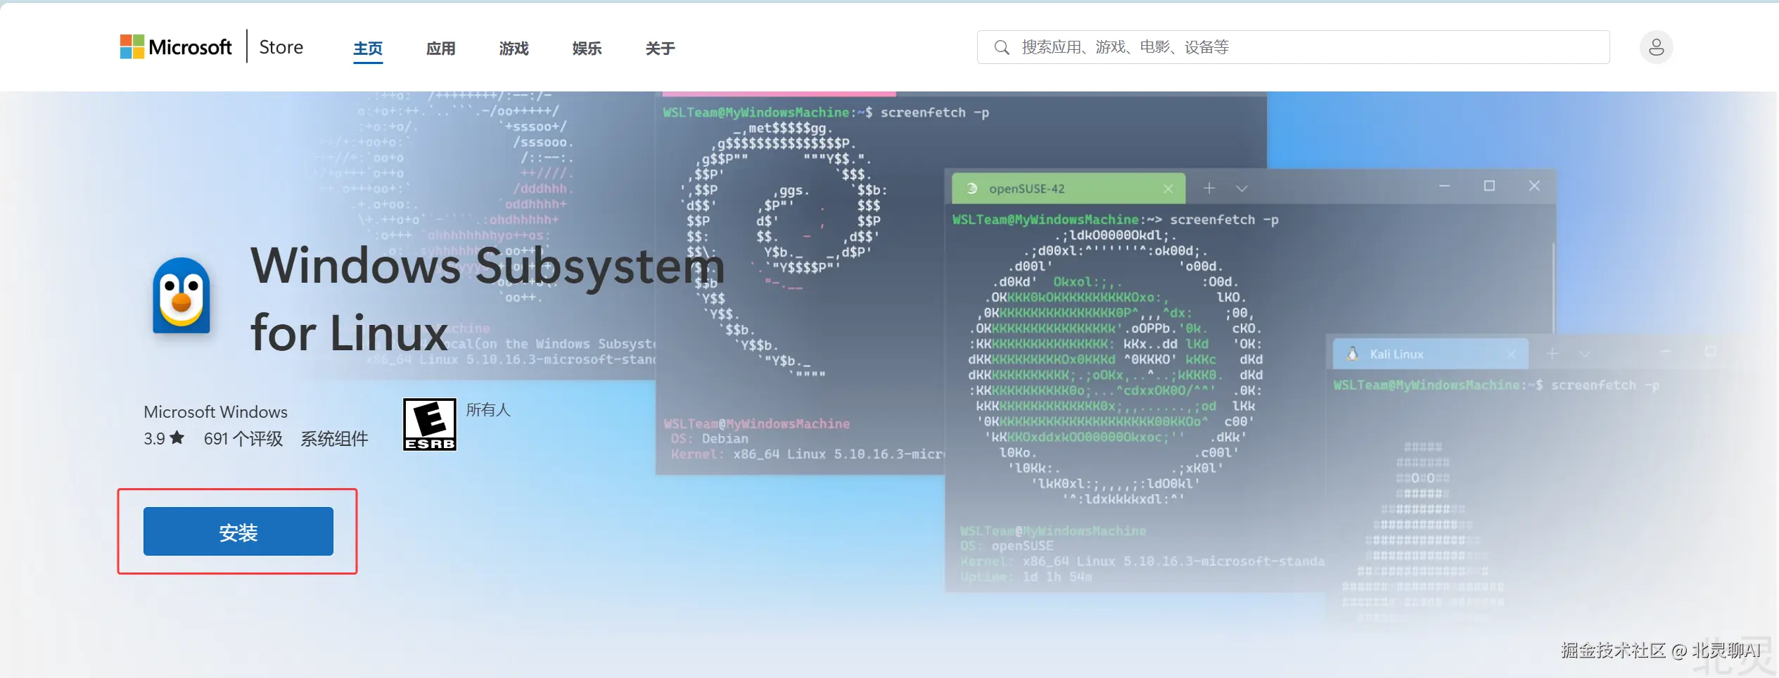Click the ESRB rating badge
The image size is (1779, 678).
coord(430,424)
